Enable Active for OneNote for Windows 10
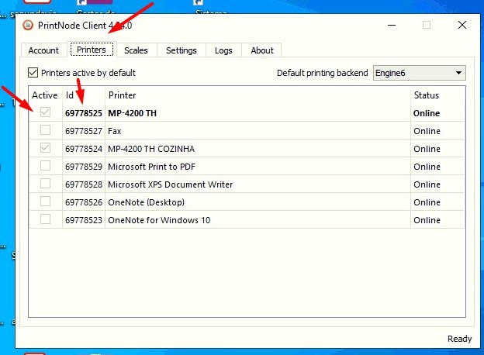Viewport: 484px width, 355px height. pyautogui.click(x=45, y=219)
